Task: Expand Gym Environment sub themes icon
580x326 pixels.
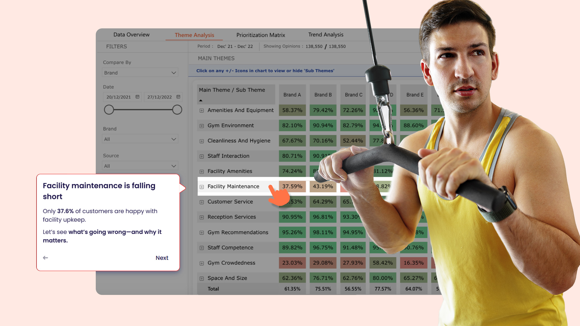Action: coord(201,126)
